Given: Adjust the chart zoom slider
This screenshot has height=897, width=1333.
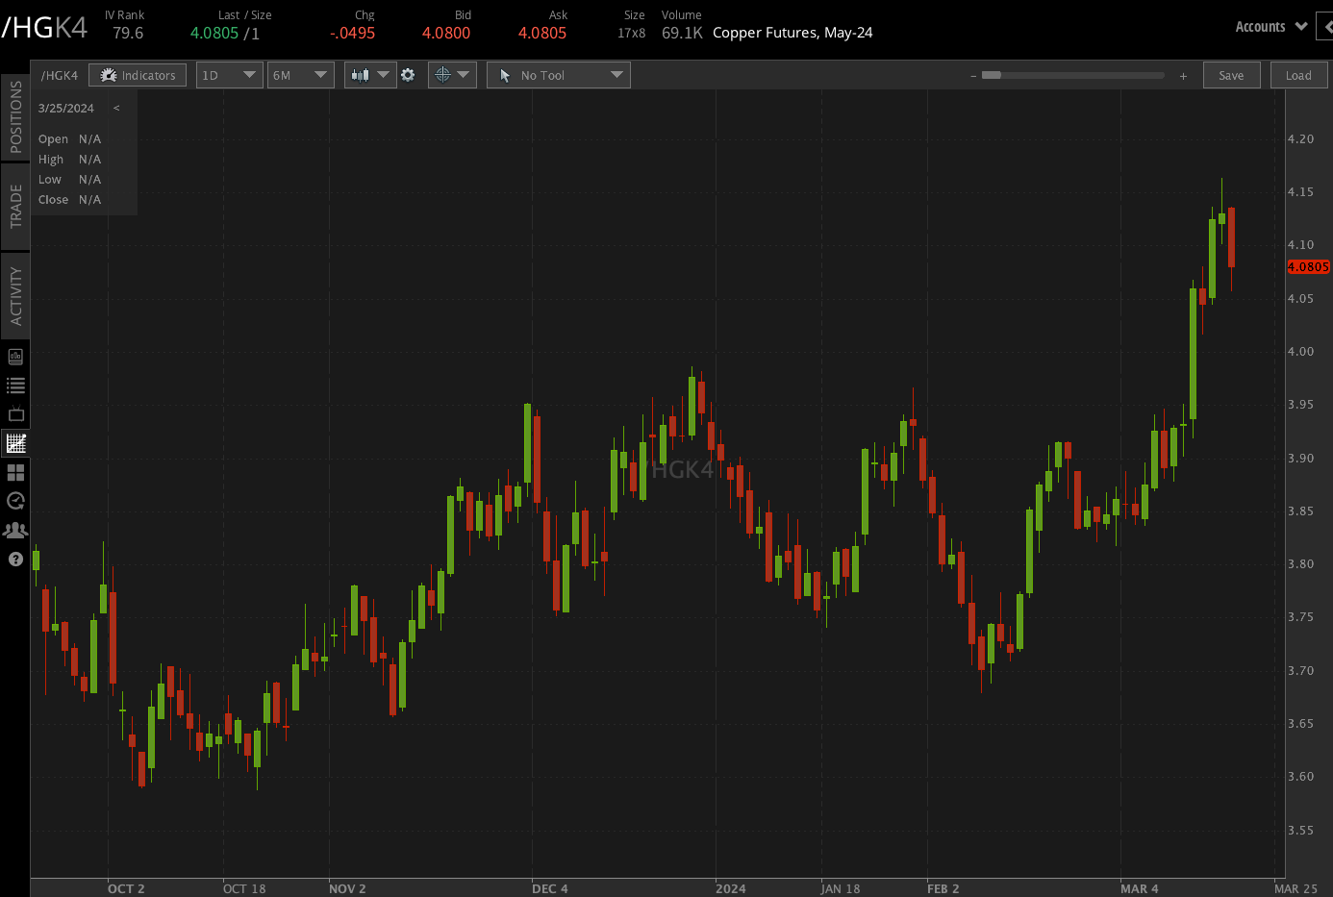Looking at the screenshot, I should click(1072, 74).
